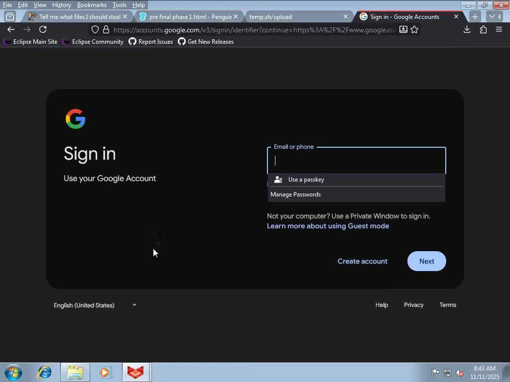
Task: Click the Create account button
Action: point(363,261)
